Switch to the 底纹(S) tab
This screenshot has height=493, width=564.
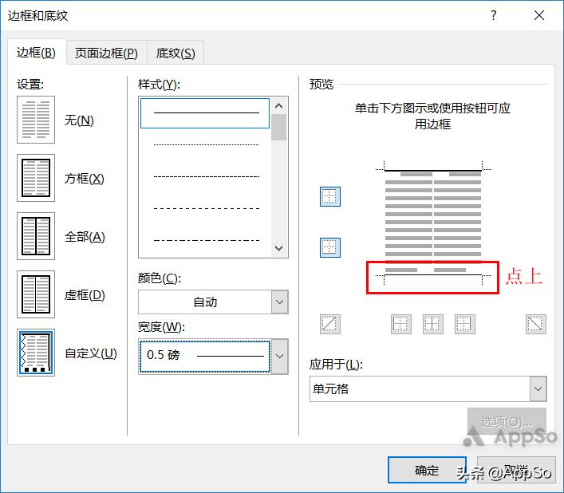pos(176,53)
